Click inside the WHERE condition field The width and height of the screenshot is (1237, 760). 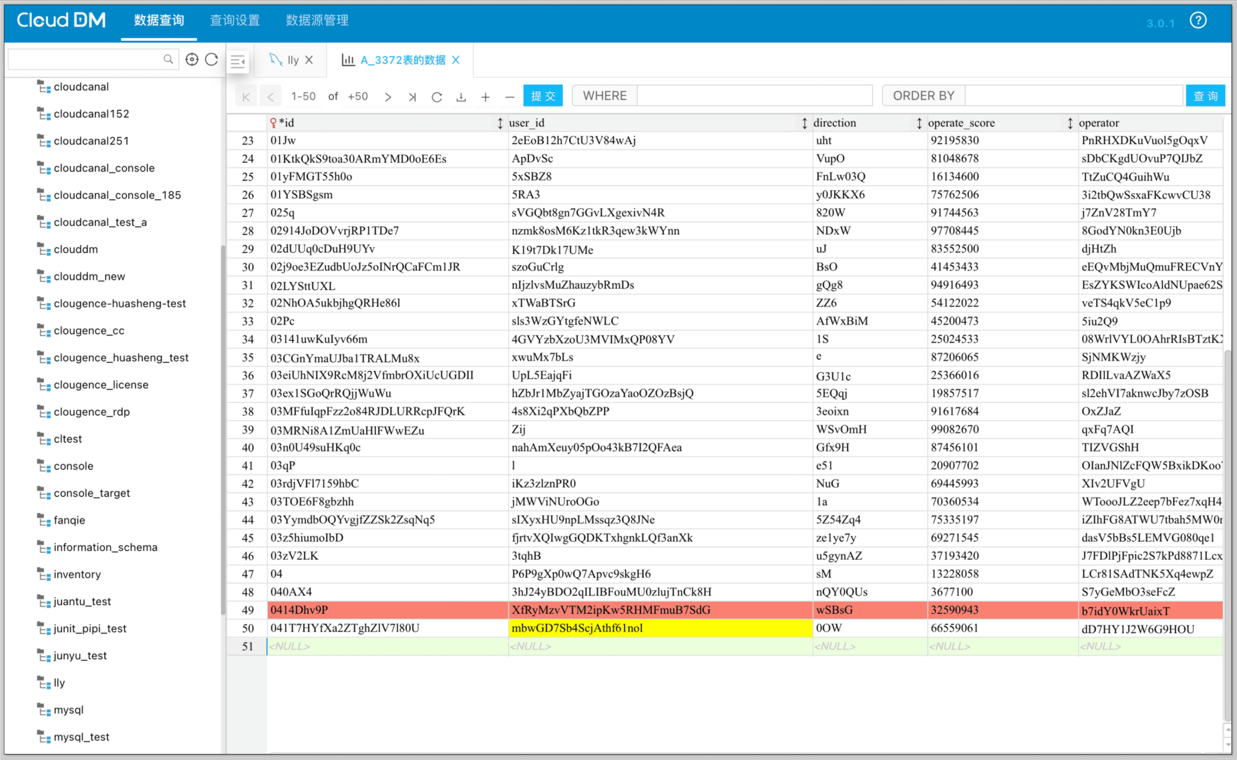click(754, 96)
